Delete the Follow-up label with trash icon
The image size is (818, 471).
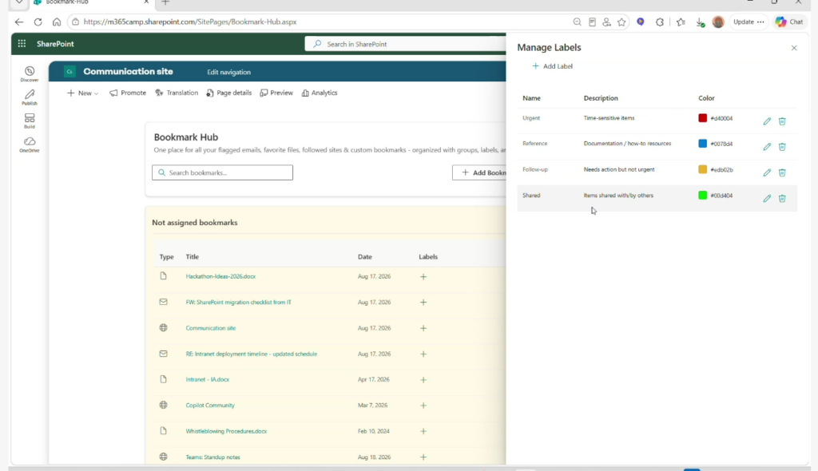(782, 172)
